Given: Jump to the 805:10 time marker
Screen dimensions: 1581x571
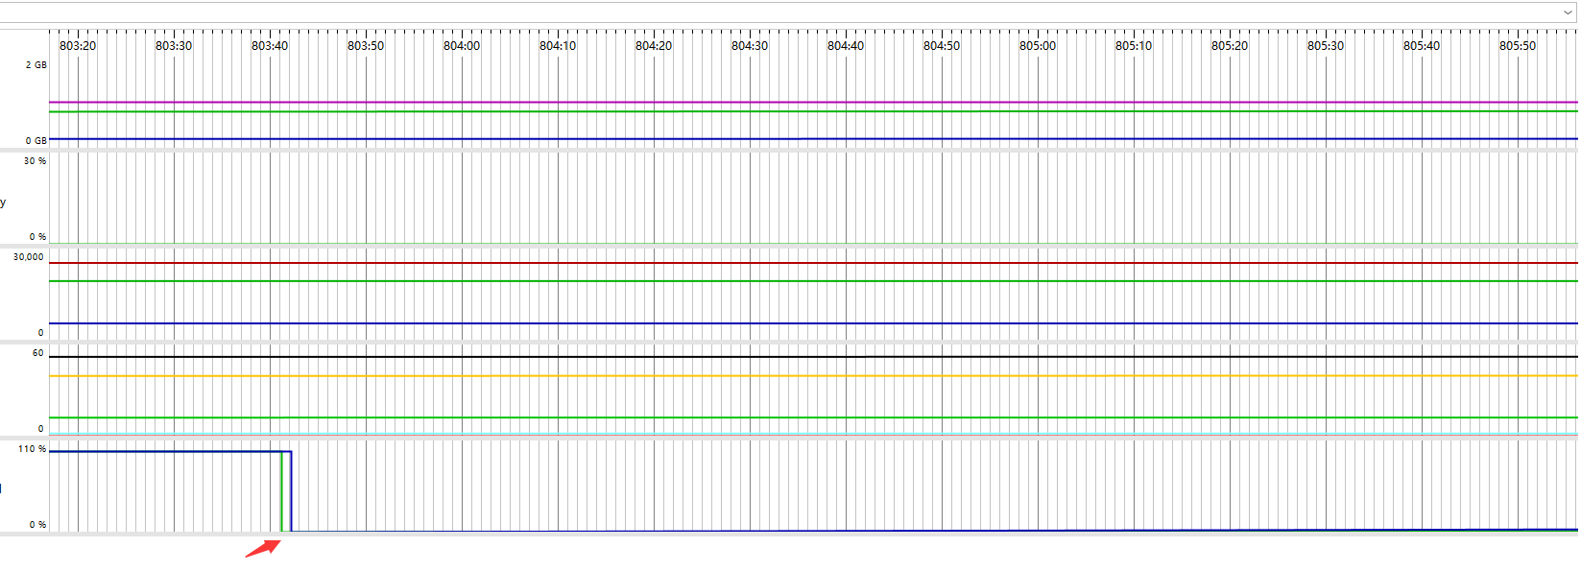Looking at the screenshot, I should [x=1134, y=46].
